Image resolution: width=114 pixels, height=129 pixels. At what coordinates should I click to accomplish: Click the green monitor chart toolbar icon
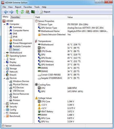click(33, 12)
